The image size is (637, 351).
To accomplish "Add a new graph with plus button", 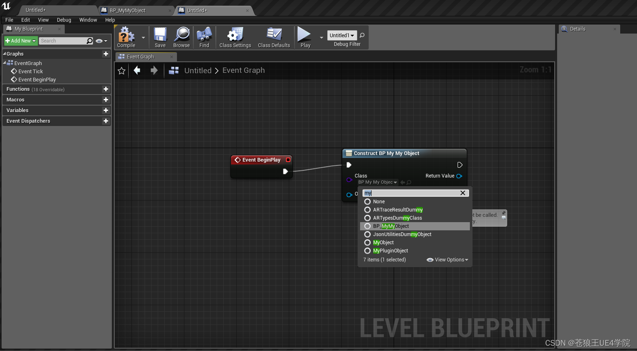I will (106, 54).
